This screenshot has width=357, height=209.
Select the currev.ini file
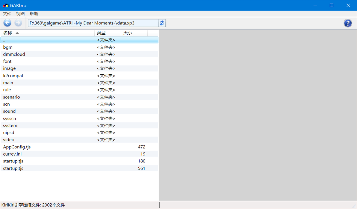[79, 154]
